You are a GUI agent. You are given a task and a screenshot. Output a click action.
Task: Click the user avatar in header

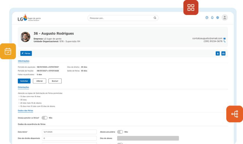pos(225,18)
